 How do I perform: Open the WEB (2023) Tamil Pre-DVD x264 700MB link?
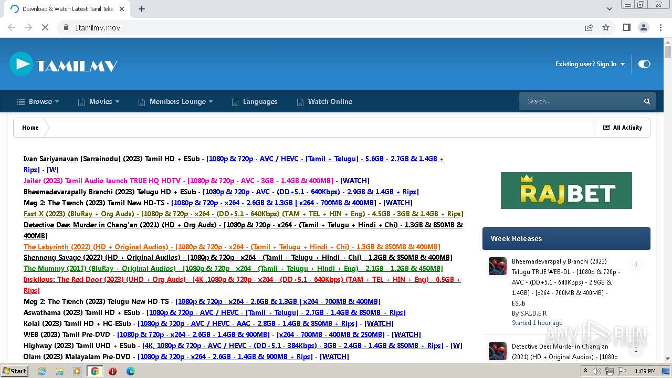331,334
